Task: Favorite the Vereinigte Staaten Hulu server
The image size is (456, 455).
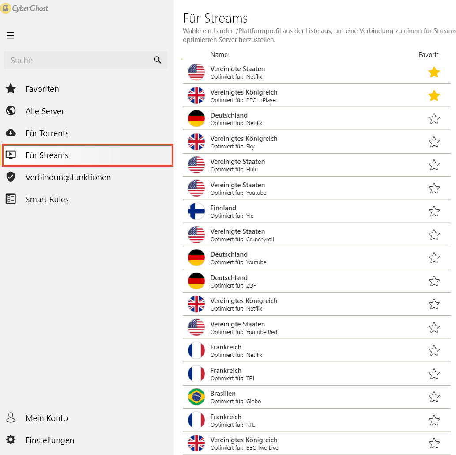Action: click(x=434, y=165)
